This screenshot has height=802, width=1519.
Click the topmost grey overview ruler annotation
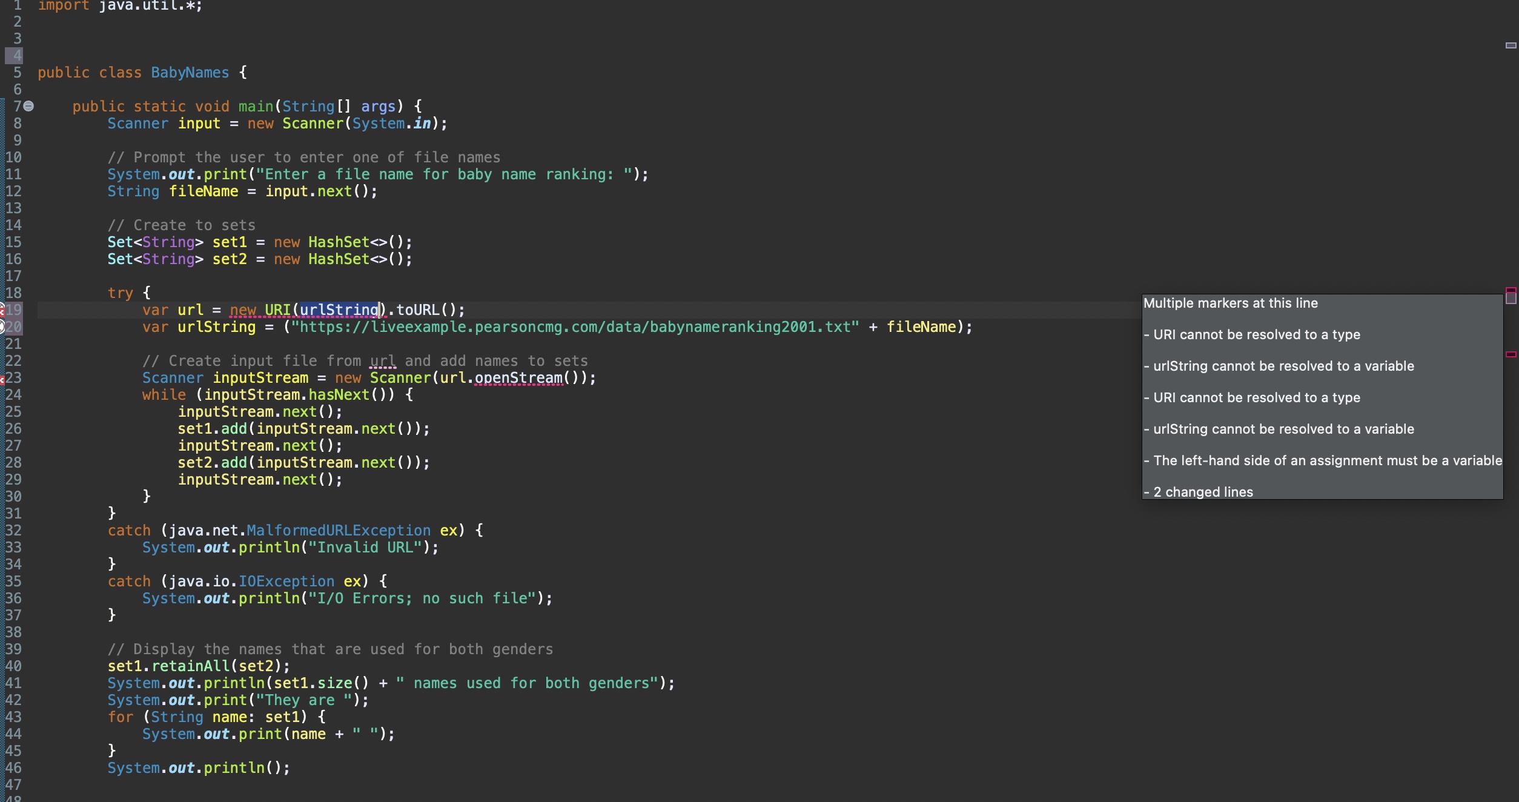[x=1511, y=45]
